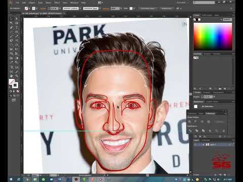Click the Change Screen Mode button
Image resolution: width=243 pixels, height=182 pixels.
[x=14, y=100]
